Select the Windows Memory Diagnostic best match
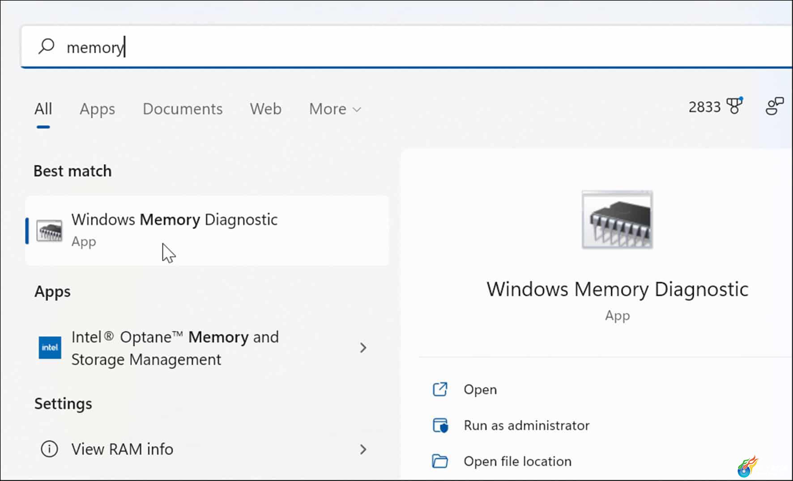This screenshot has width=793, height=481. click(207, 231)
